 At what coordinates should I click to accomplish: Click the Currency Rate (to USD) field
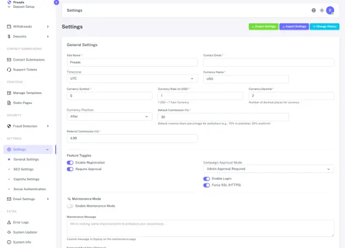[200, 96]
